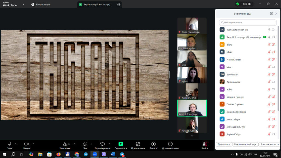Screen dimensions: 281x158
Task: Click the Пригласить button
Action: (224, 144)
